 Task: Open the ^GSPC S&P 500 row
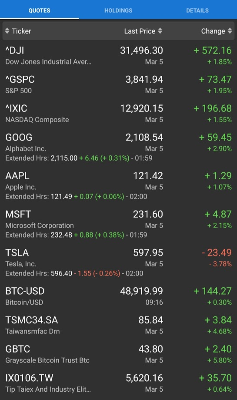tap(118, 84)
